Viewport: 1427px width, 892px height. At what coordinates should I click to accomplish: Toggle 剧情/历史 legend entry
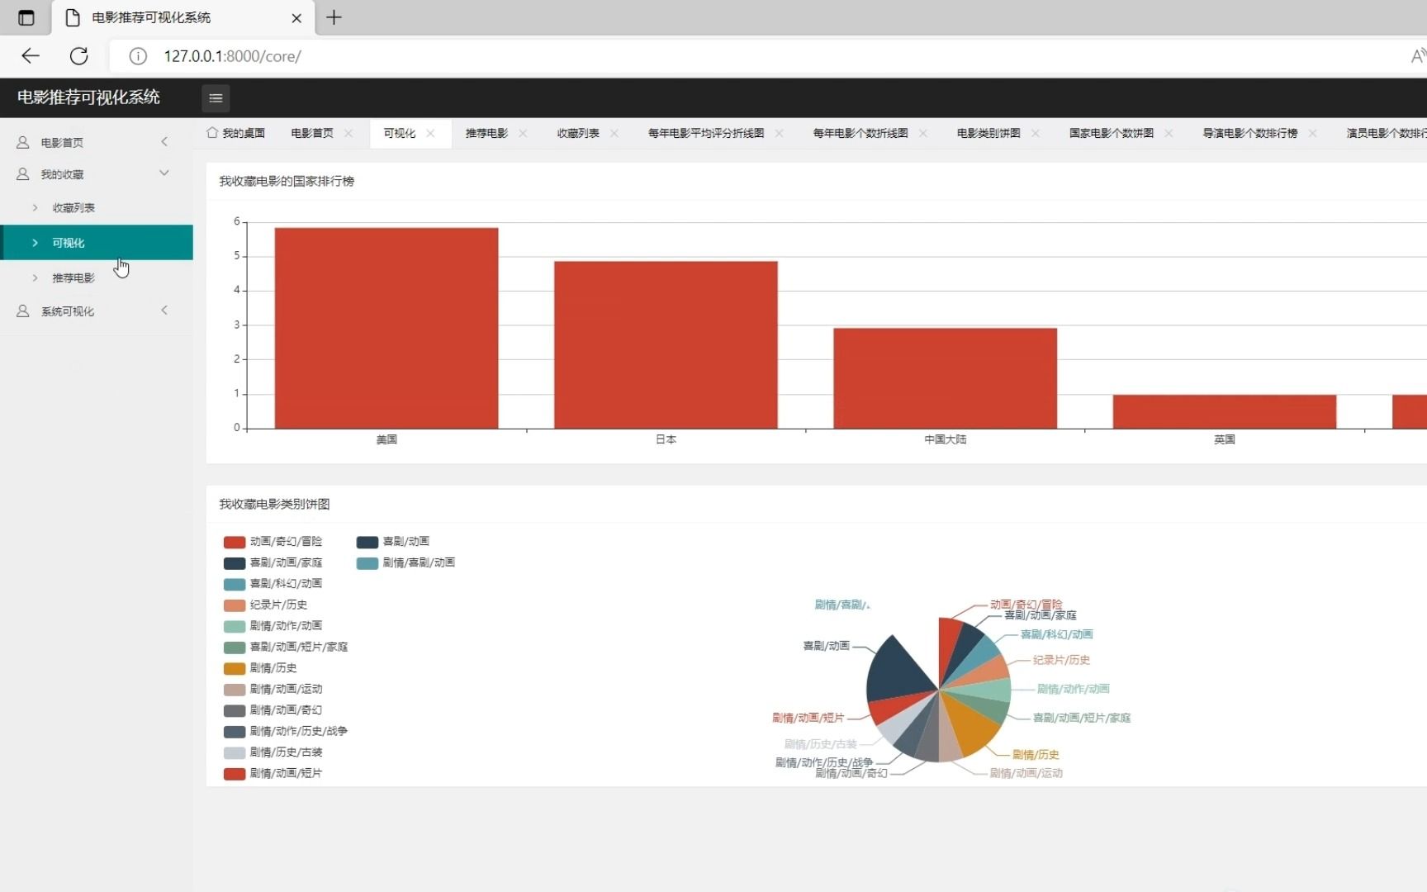tap(260, 668)
